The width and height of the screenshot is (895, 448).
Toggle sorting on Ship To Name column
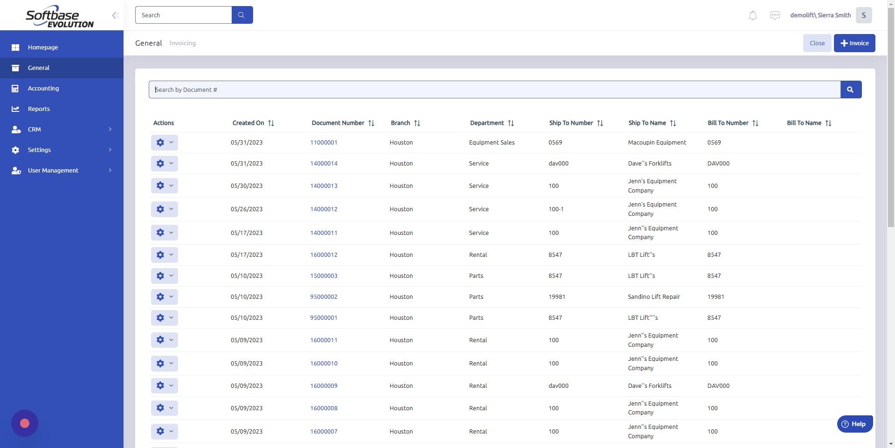(673, 123)
